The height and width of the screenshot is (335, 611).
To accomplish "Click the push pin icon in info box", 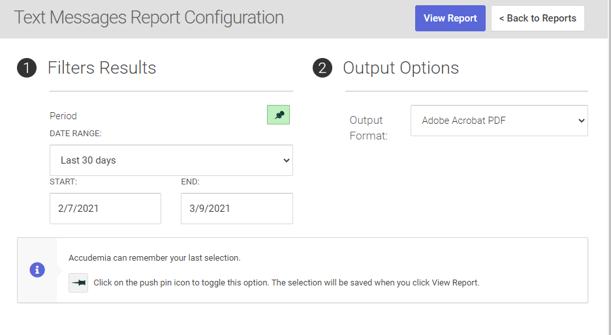I will tap(78, 283).
